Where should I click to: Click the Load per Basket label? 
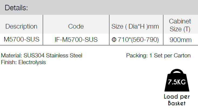(177, 100)
